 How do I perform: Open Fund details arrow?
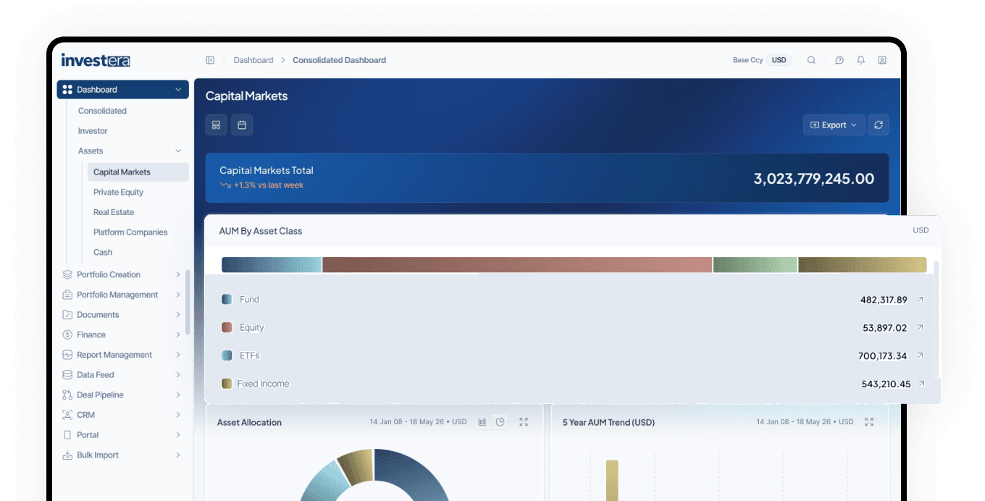(x=921, y=299)
